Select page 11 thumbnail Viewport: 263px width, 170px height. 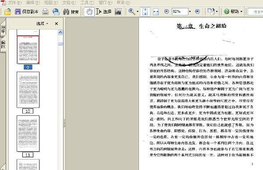28,134
